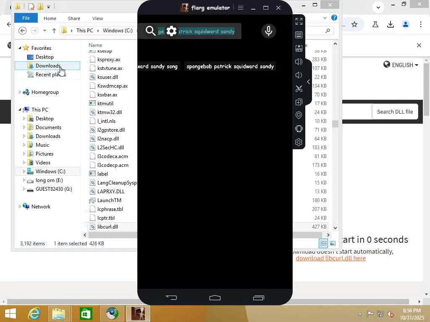Click the multi-instance plus icon in emulator sidebar
The image size is (430, 322).
point(299,102)
